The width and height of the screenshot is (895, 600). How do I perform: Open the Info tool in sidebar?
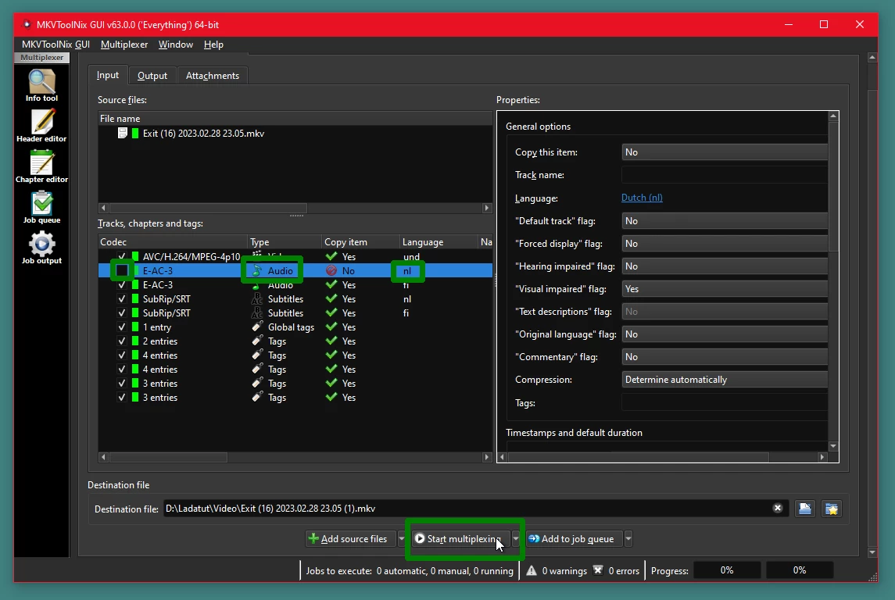[41, 84]
